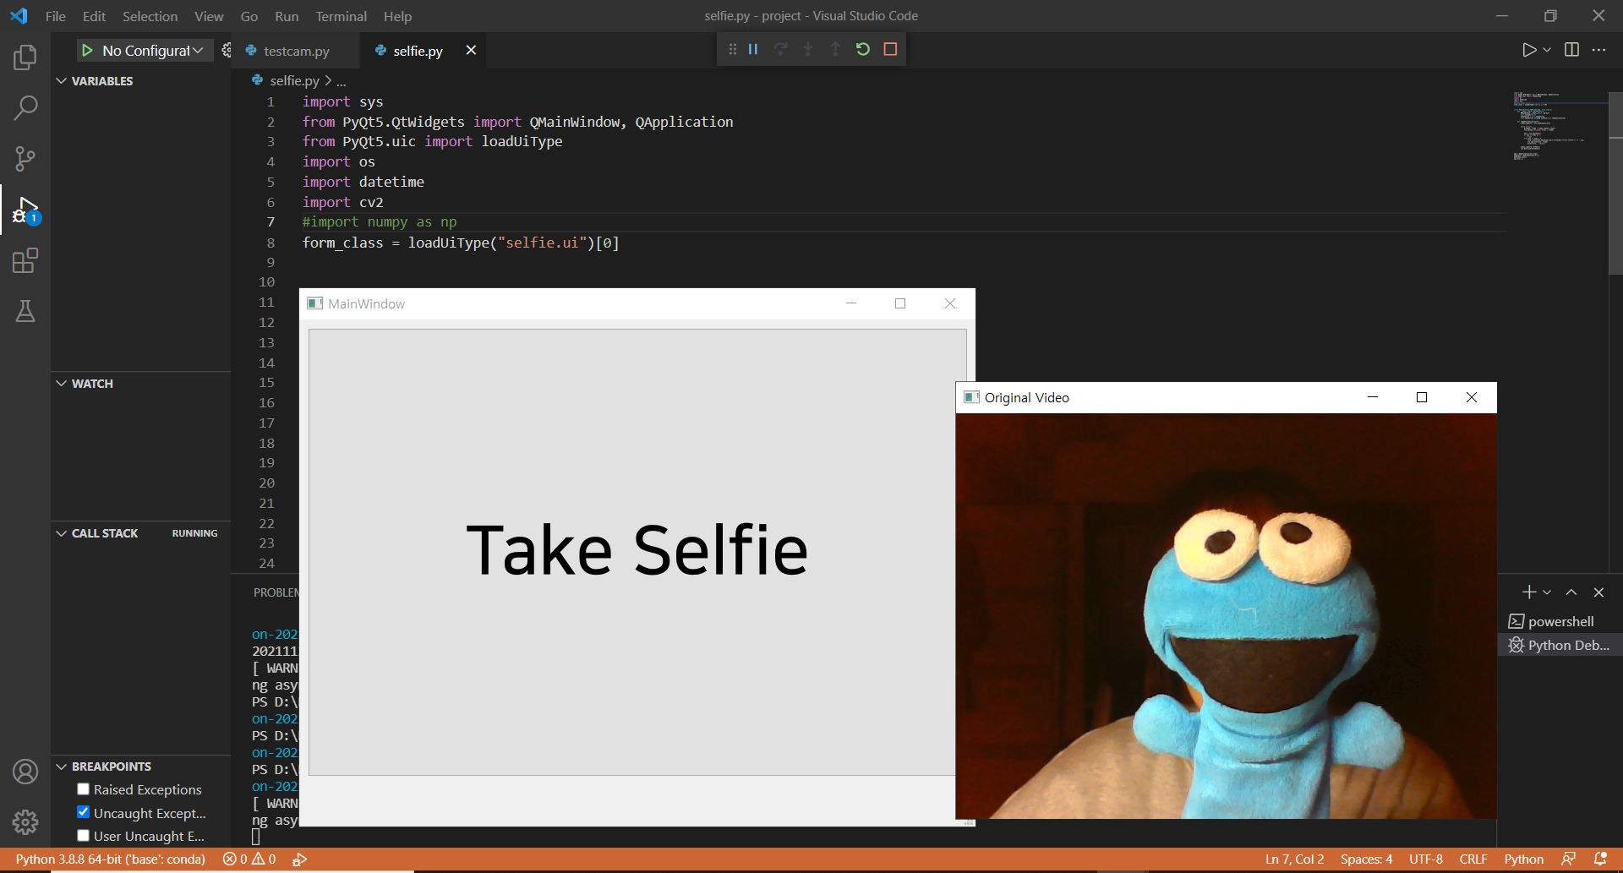Collapse the BREAKPOINTS section
The image size is (1623, 873).
[61, 767]
